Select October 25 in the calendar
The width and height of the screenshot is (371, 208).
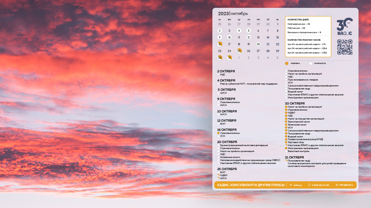click(239, 51)
